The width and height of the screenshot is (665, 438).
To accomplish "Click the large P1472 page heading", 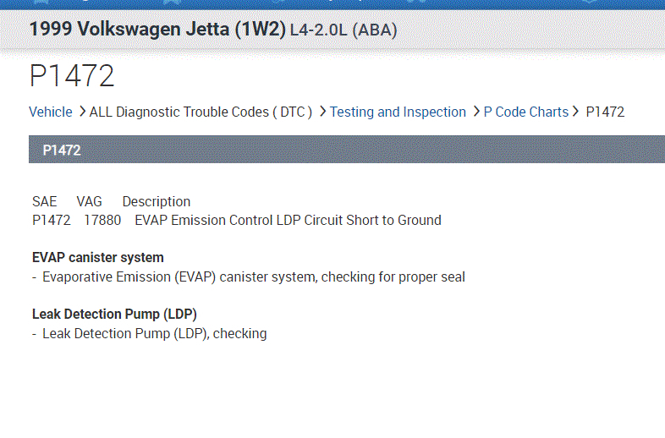I will tap(72, 76).
